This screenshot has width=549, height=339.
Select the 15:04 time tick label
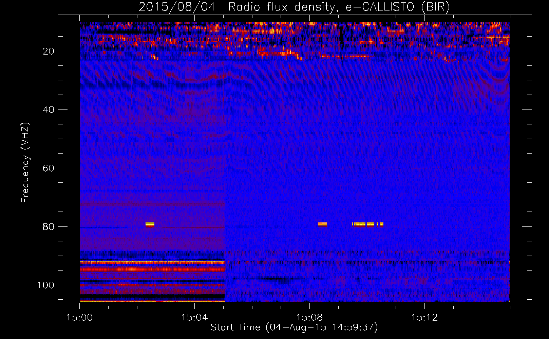194,318
